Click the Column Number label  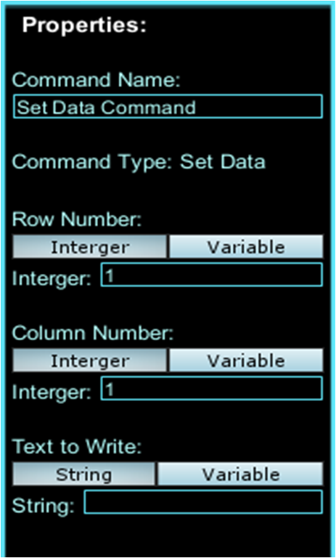click(x=92, y=333)
